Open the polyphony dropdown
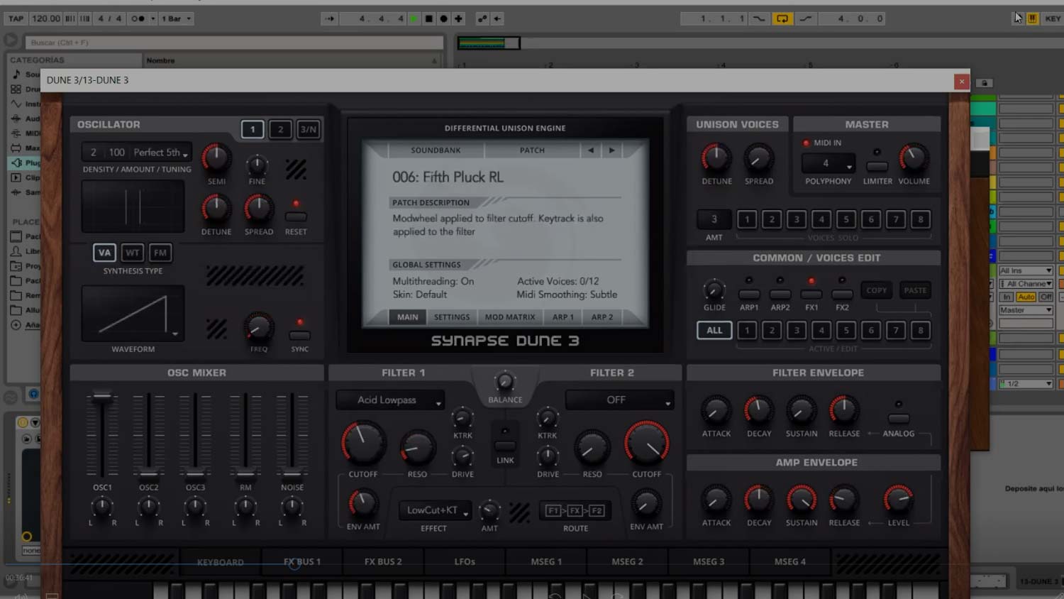 click(828, 163)
